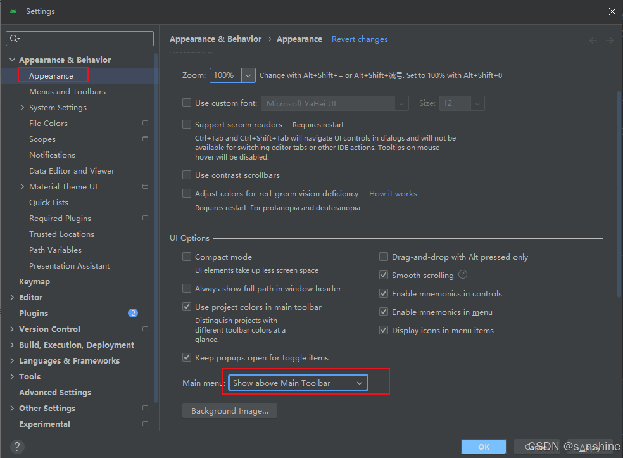
Task: Open the Keymap settings page
Action: point(35,282)
